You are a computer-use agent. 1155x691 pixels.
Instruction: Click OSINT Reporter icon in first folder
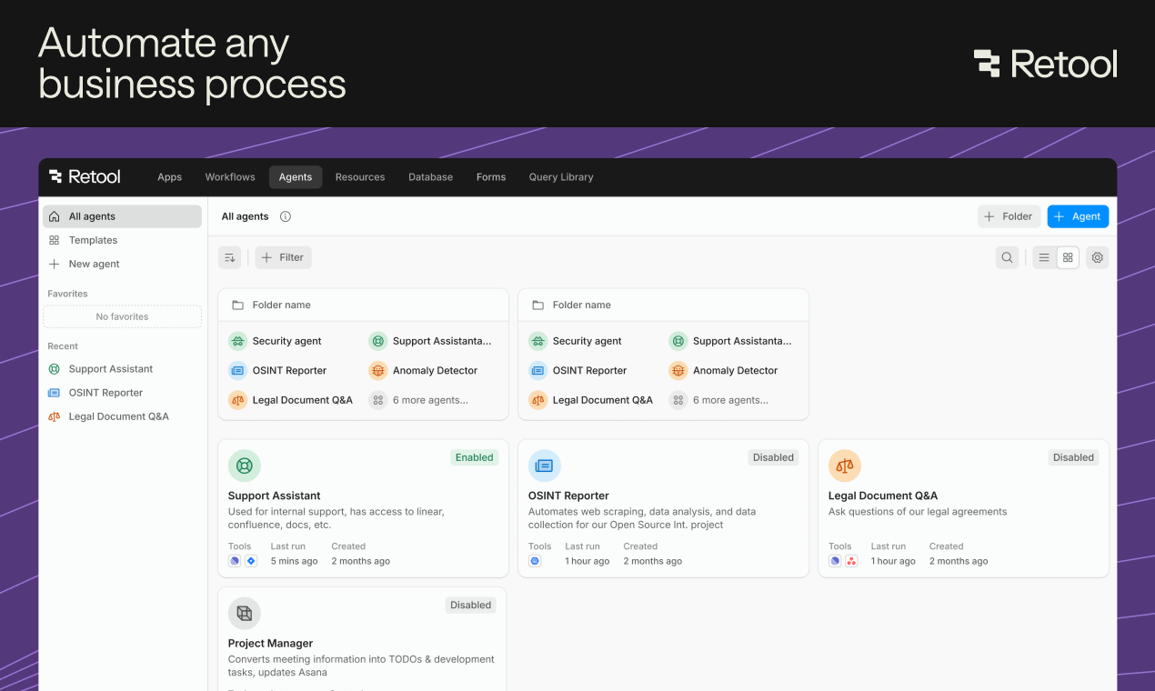(237, 370)
